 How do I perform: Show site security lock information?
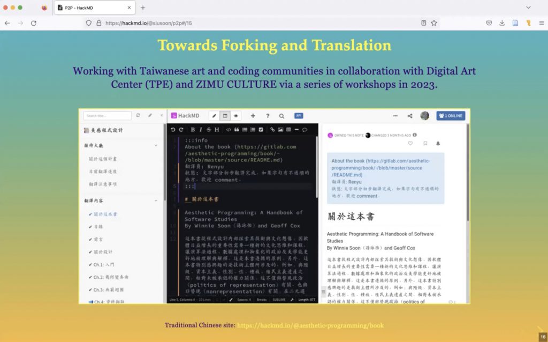pos(99,23)
